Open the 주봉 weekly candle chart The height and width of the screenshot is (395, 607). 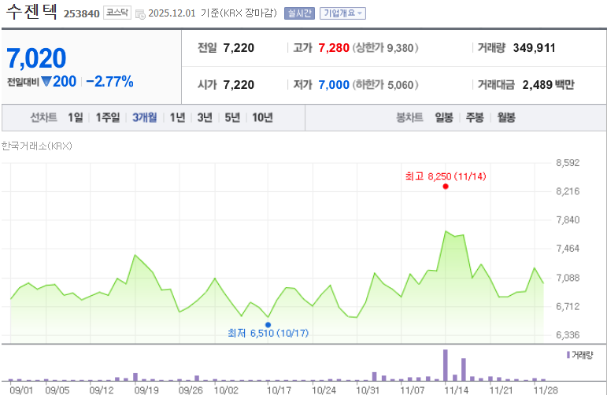coord(475,117)
